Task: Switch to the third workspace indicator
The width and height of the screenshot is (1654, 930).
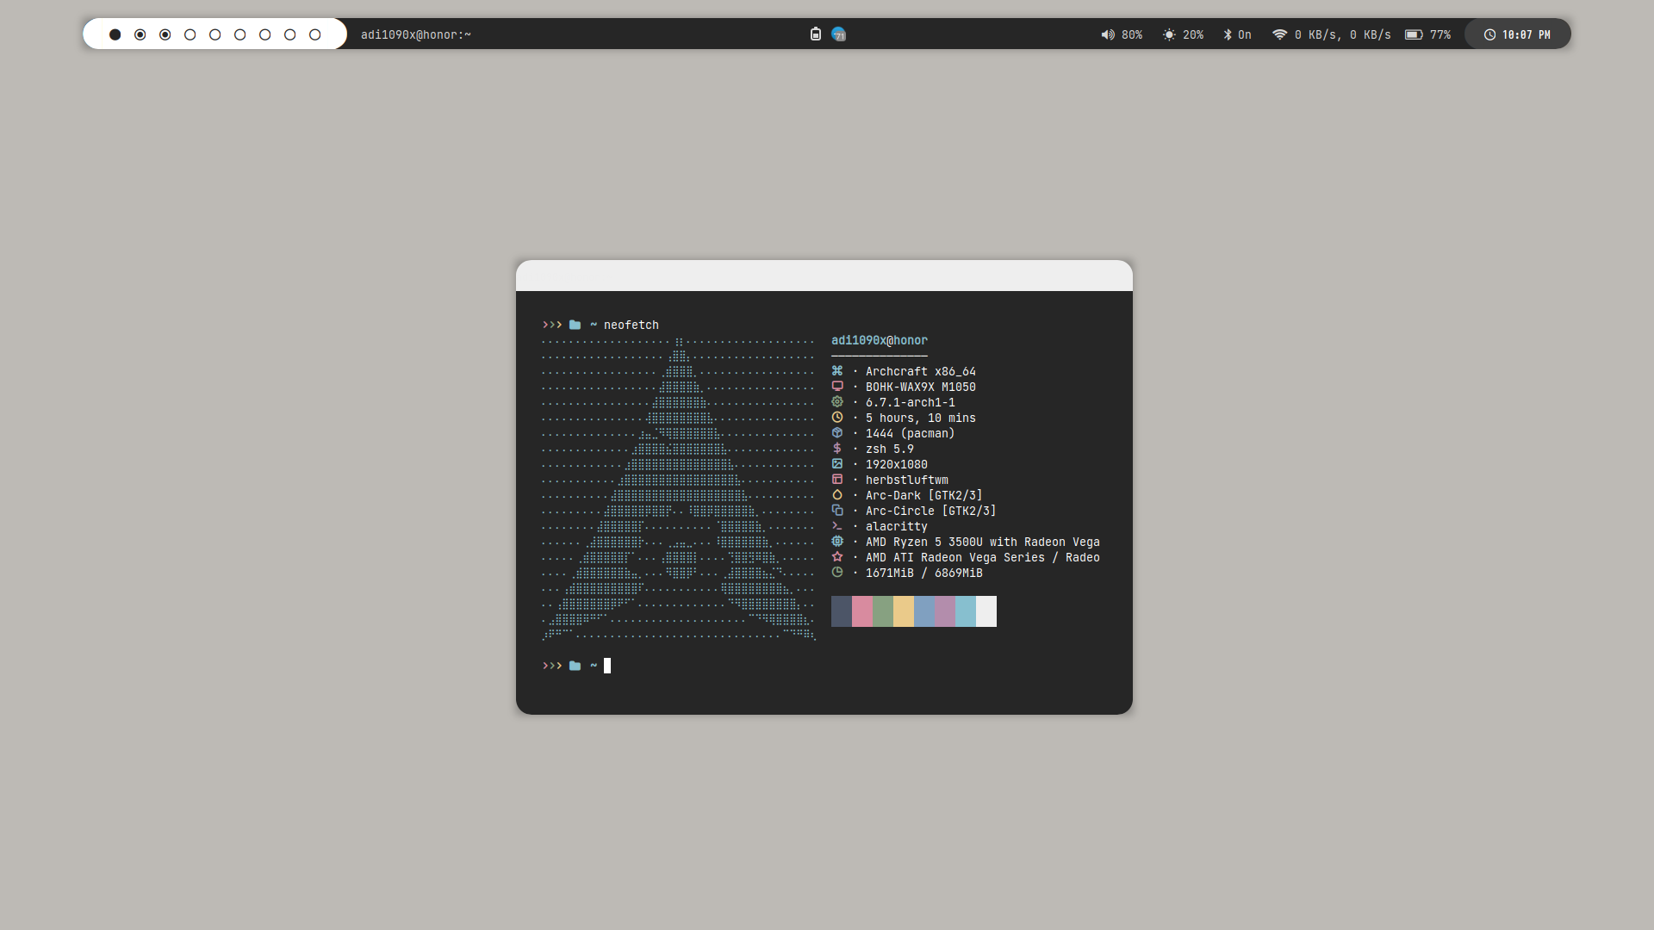Action: (x=165, y=34)
